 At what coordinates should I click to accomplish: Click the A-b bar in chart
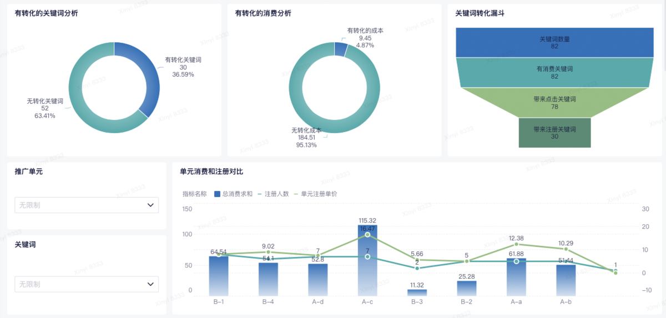[566, 280]
